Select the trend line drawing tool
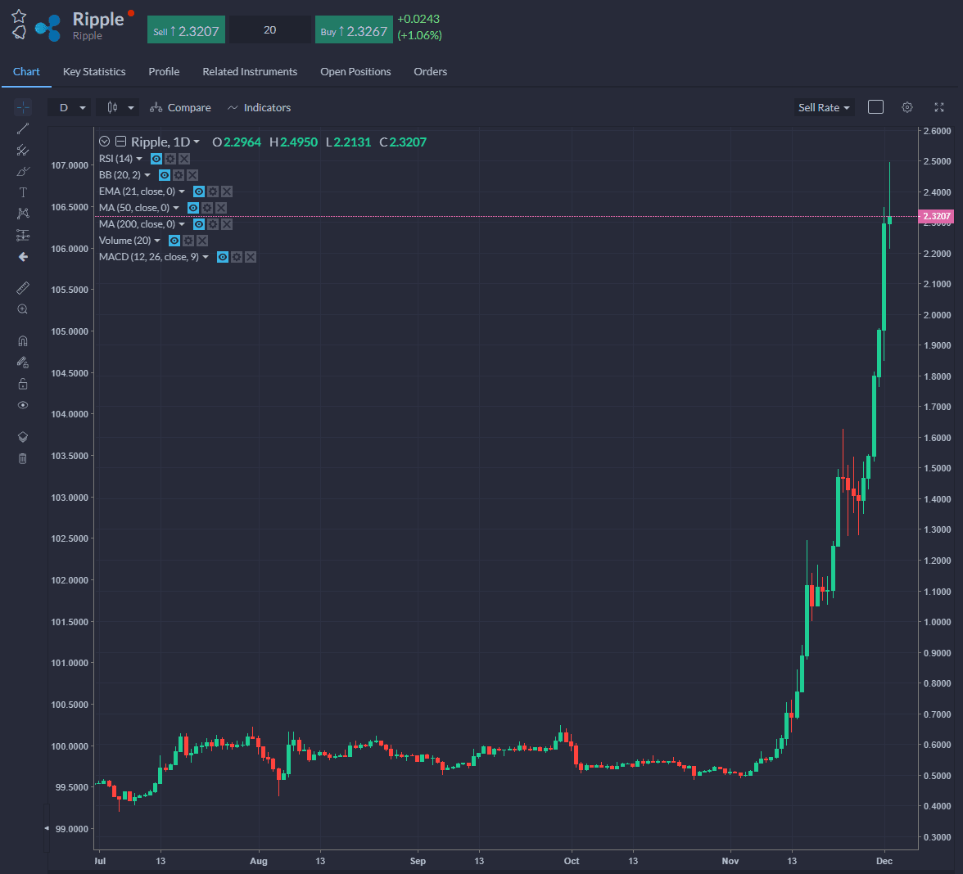Viewport: 963px width, 874px height. (23, 128)
